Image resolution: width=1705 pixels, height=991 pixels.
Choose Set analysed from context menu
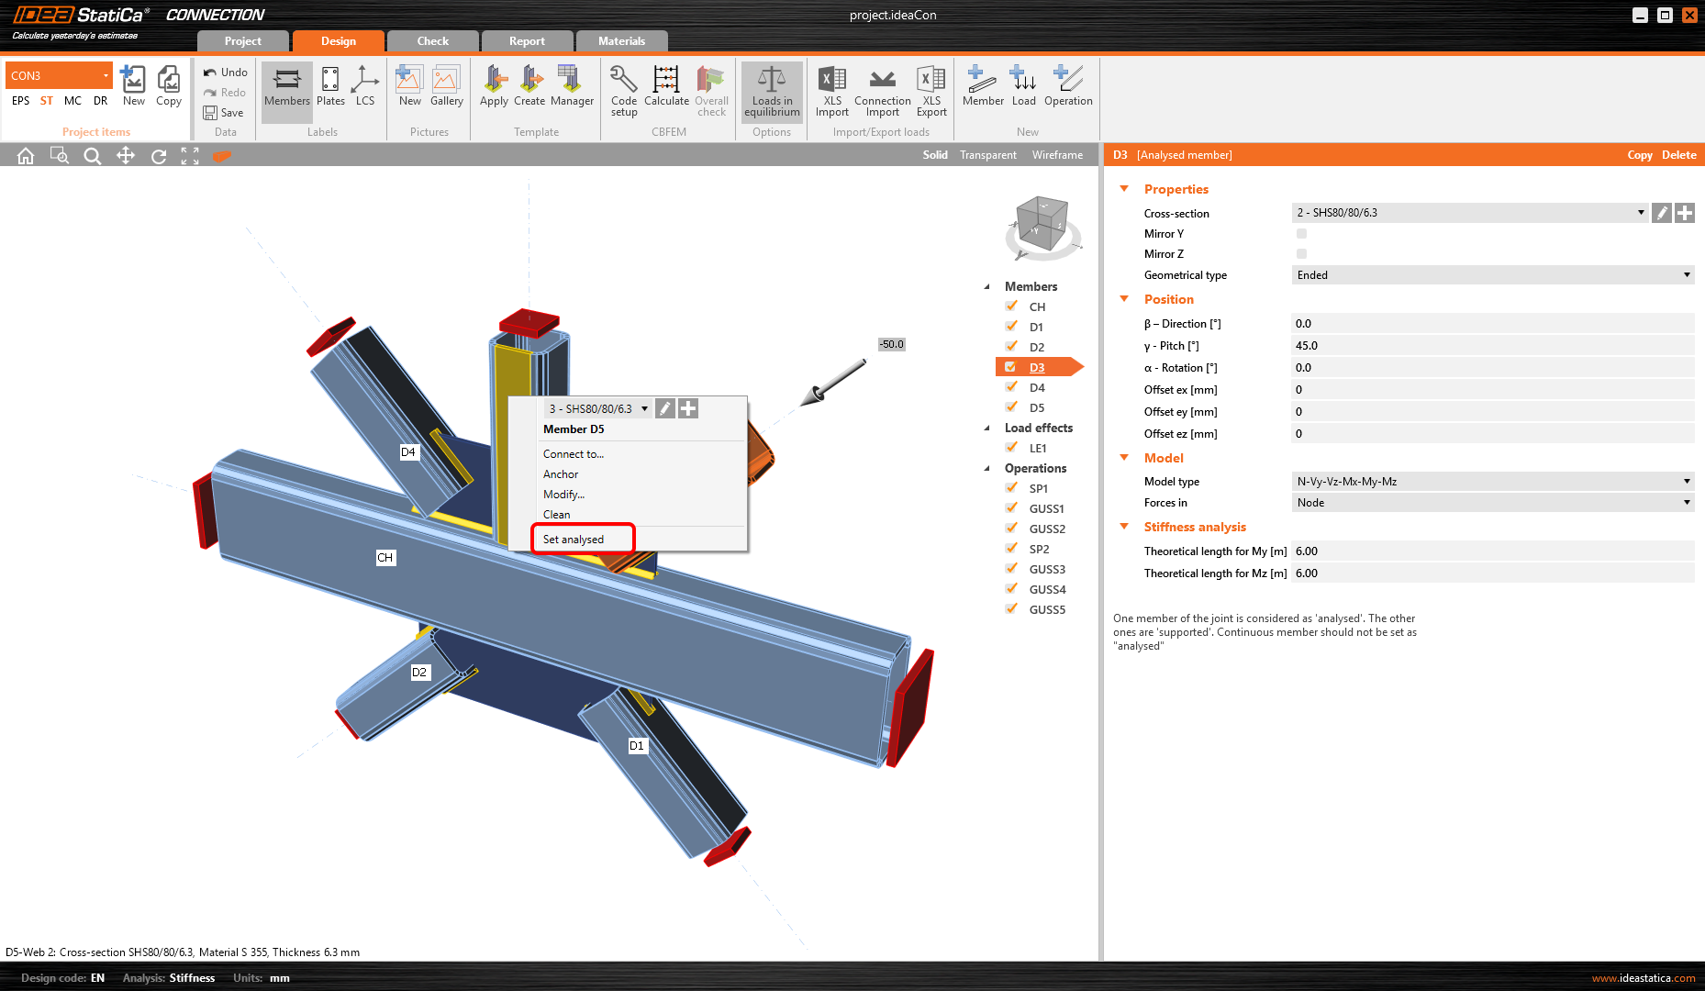(574, 540)
